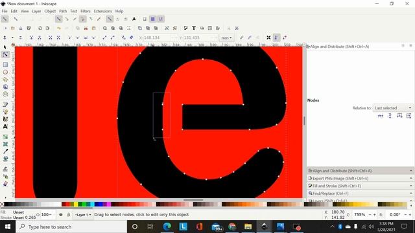This screenshot has width=415, height=233.
Task: Select the Node edit tool
Action: tap(5, 54)
